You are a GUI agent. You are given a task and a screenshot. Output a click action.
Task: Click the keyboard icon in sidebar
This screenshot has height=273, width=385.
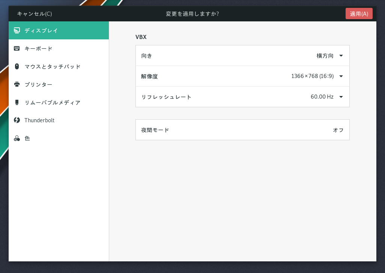tap(17, 48)
